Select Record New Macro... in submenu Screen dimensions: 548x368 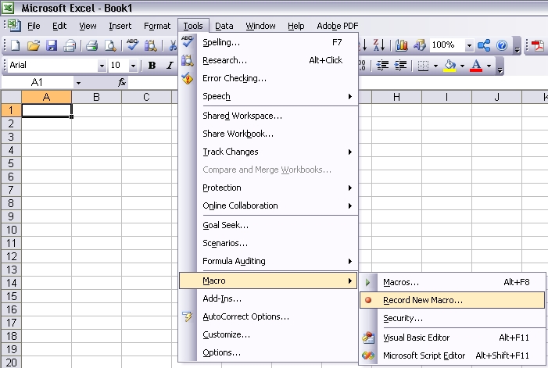[453, 300]
